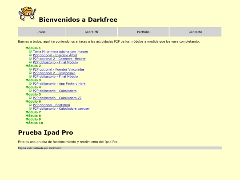Click the Módulo 10 heading

34,123
